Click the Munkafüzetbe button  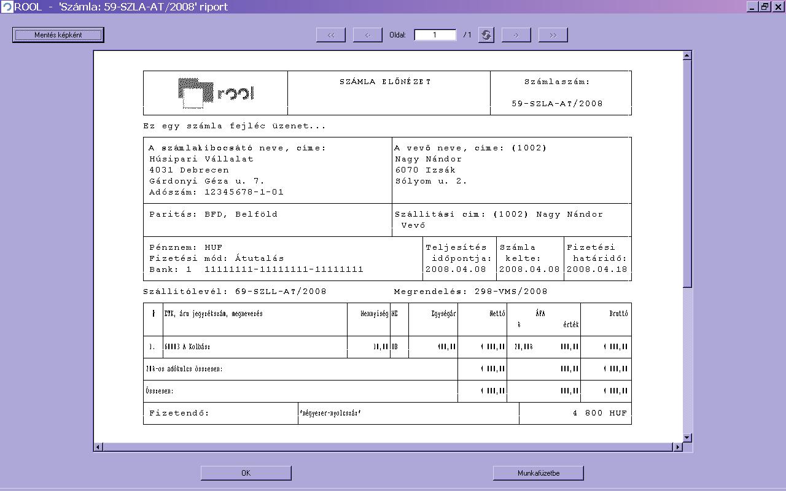538,473
